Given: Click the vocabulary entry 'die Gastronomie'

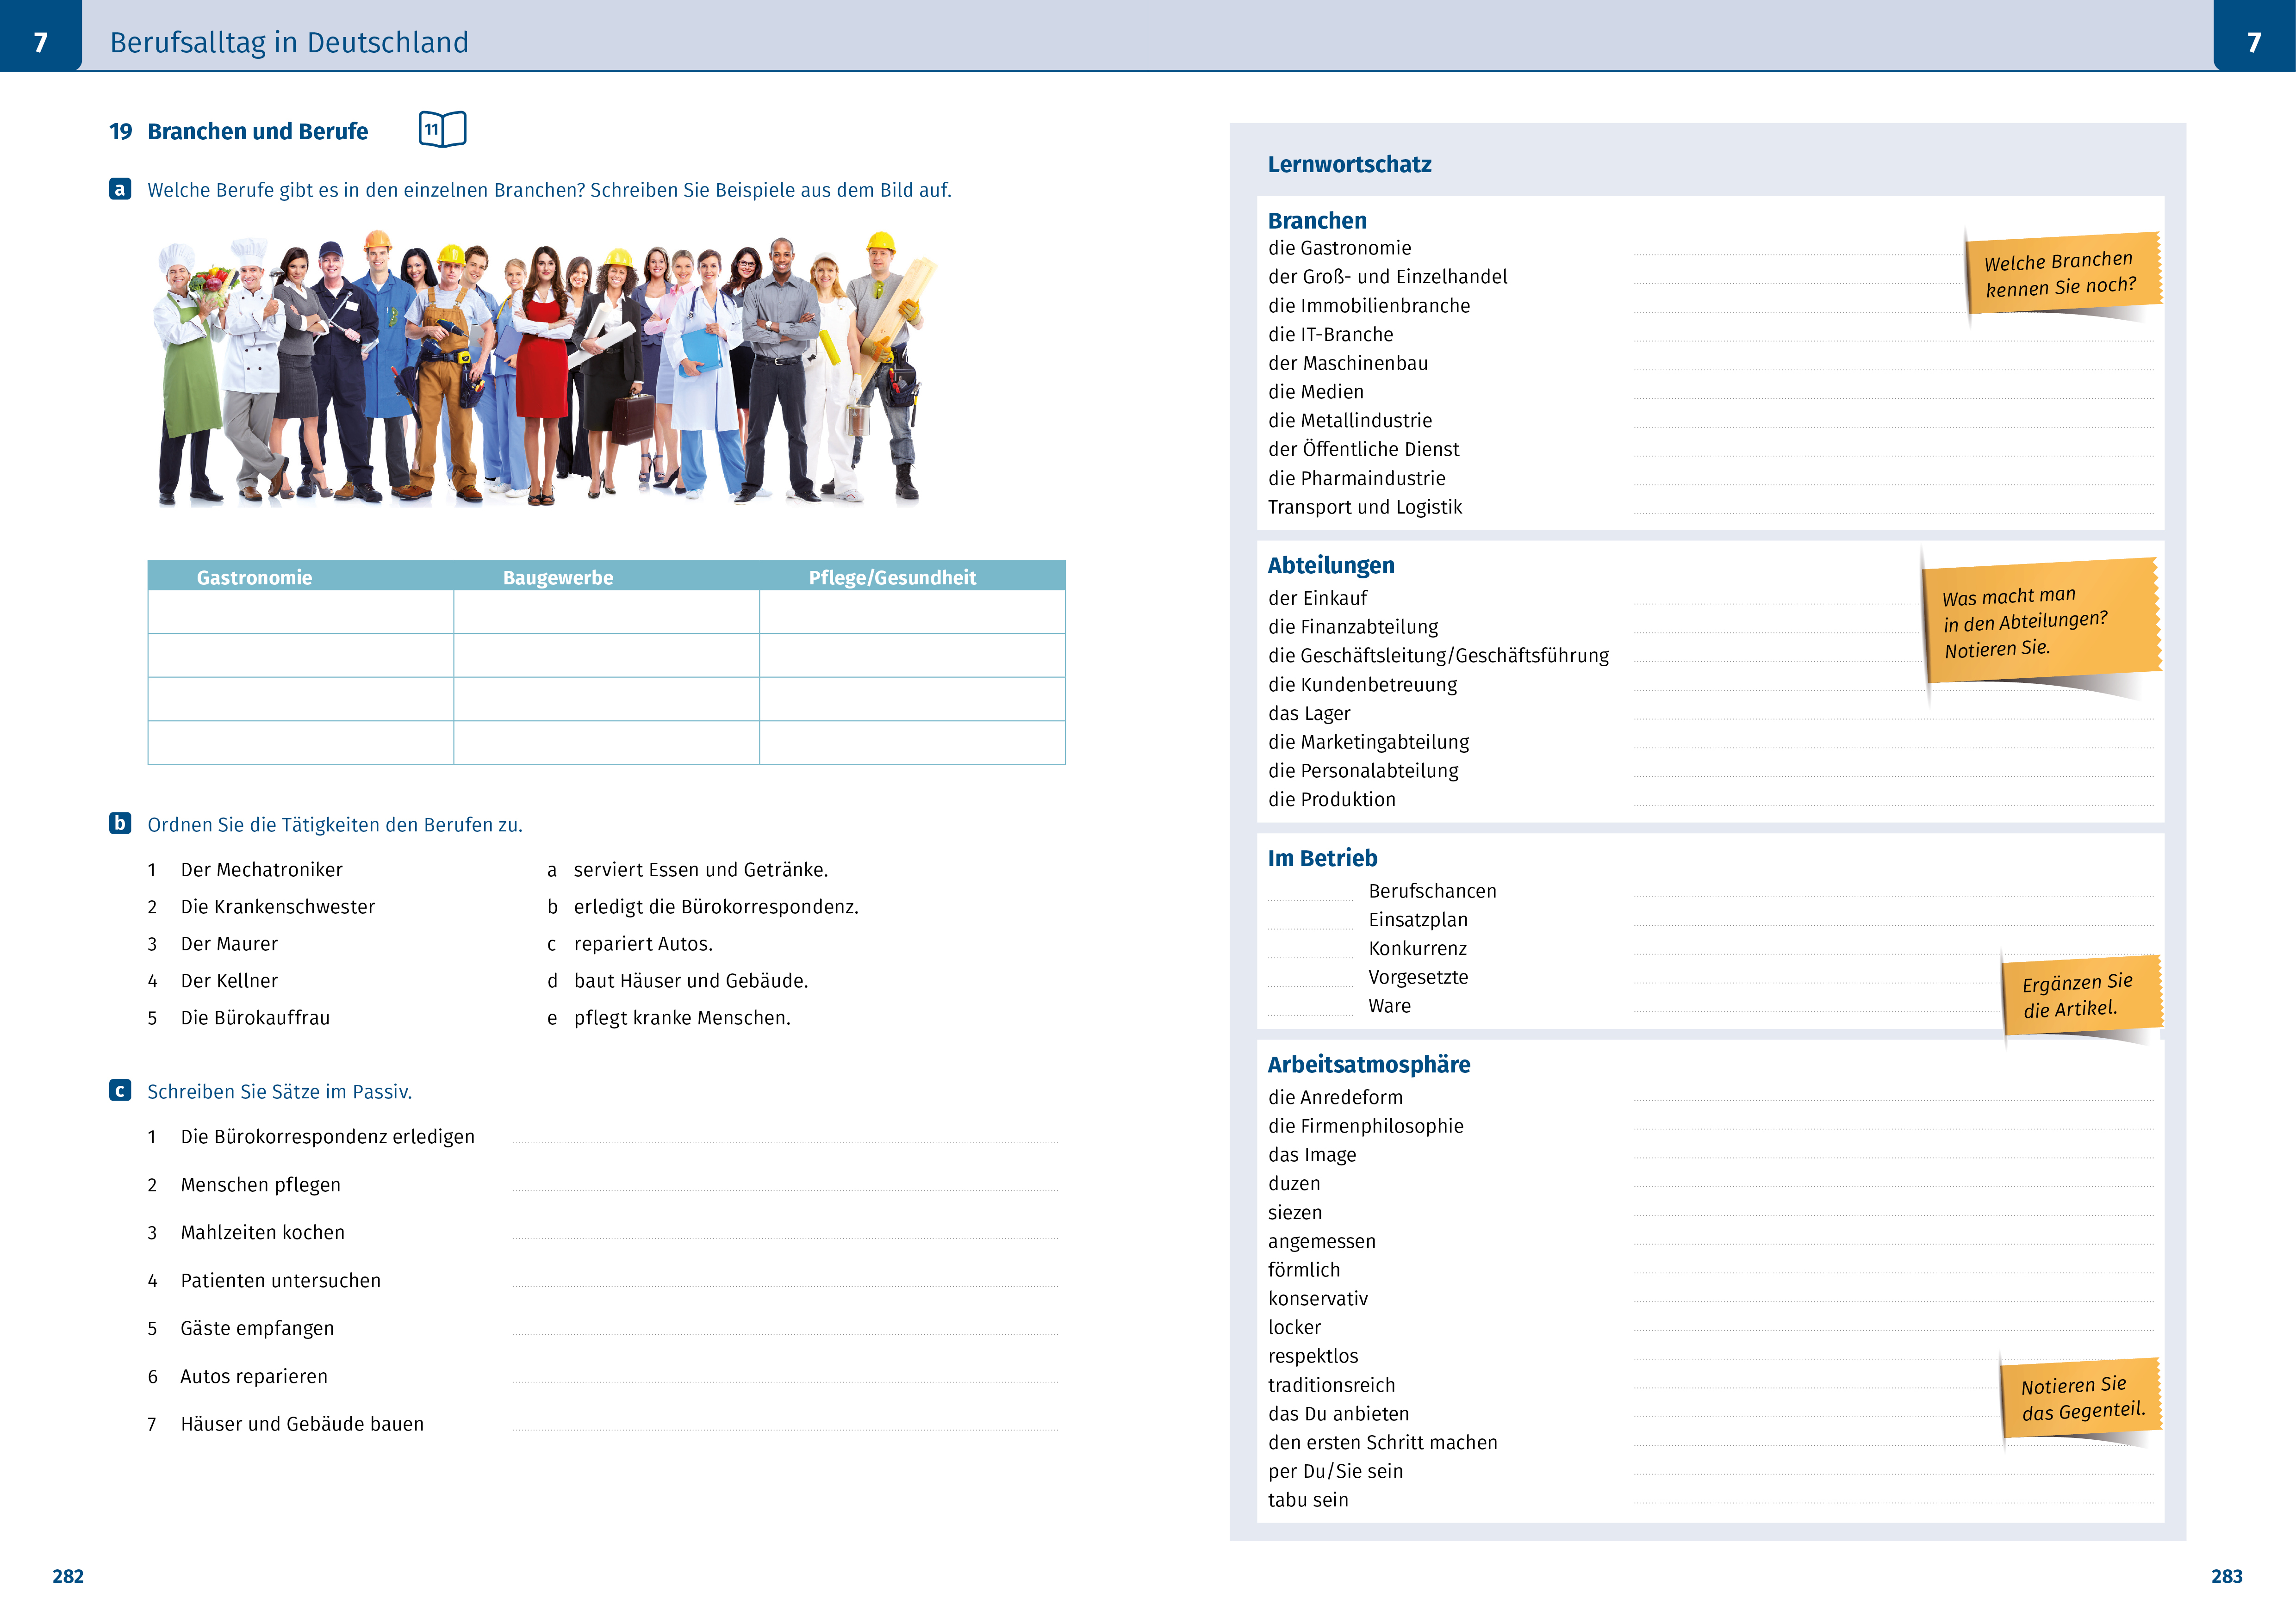Looking at the screenshot, I should (1339, 248).
